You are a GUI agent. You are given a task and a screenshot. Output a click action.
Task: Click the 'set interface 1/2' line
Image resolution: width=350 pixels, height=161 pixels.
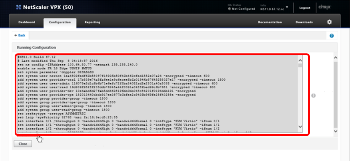pyautogui.click(x=118, y=129)
